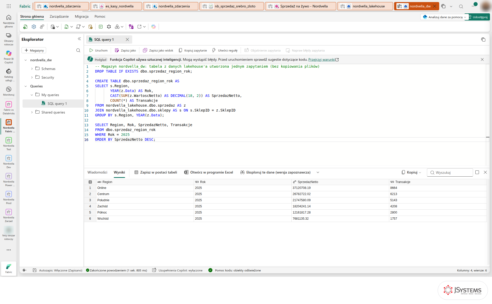Click the Udostępnij share button
The image size is (492, 304).
tap(479, 17)
